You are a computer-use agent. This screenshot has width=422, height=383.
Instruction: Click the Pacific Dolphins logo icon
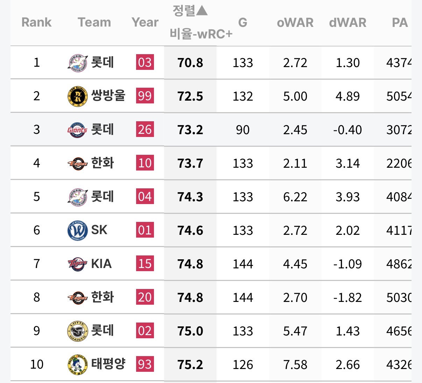(x=77, y=364)
